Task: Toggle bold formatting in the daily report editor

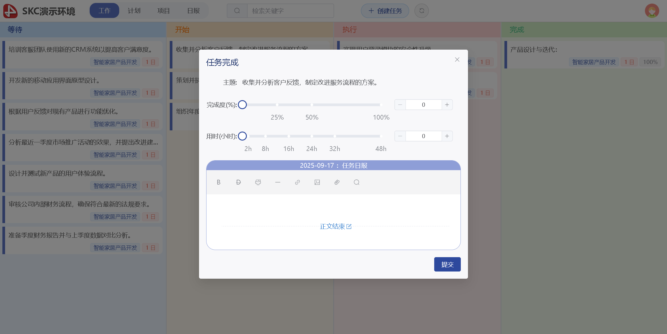Action: click(x=218, y=182)
